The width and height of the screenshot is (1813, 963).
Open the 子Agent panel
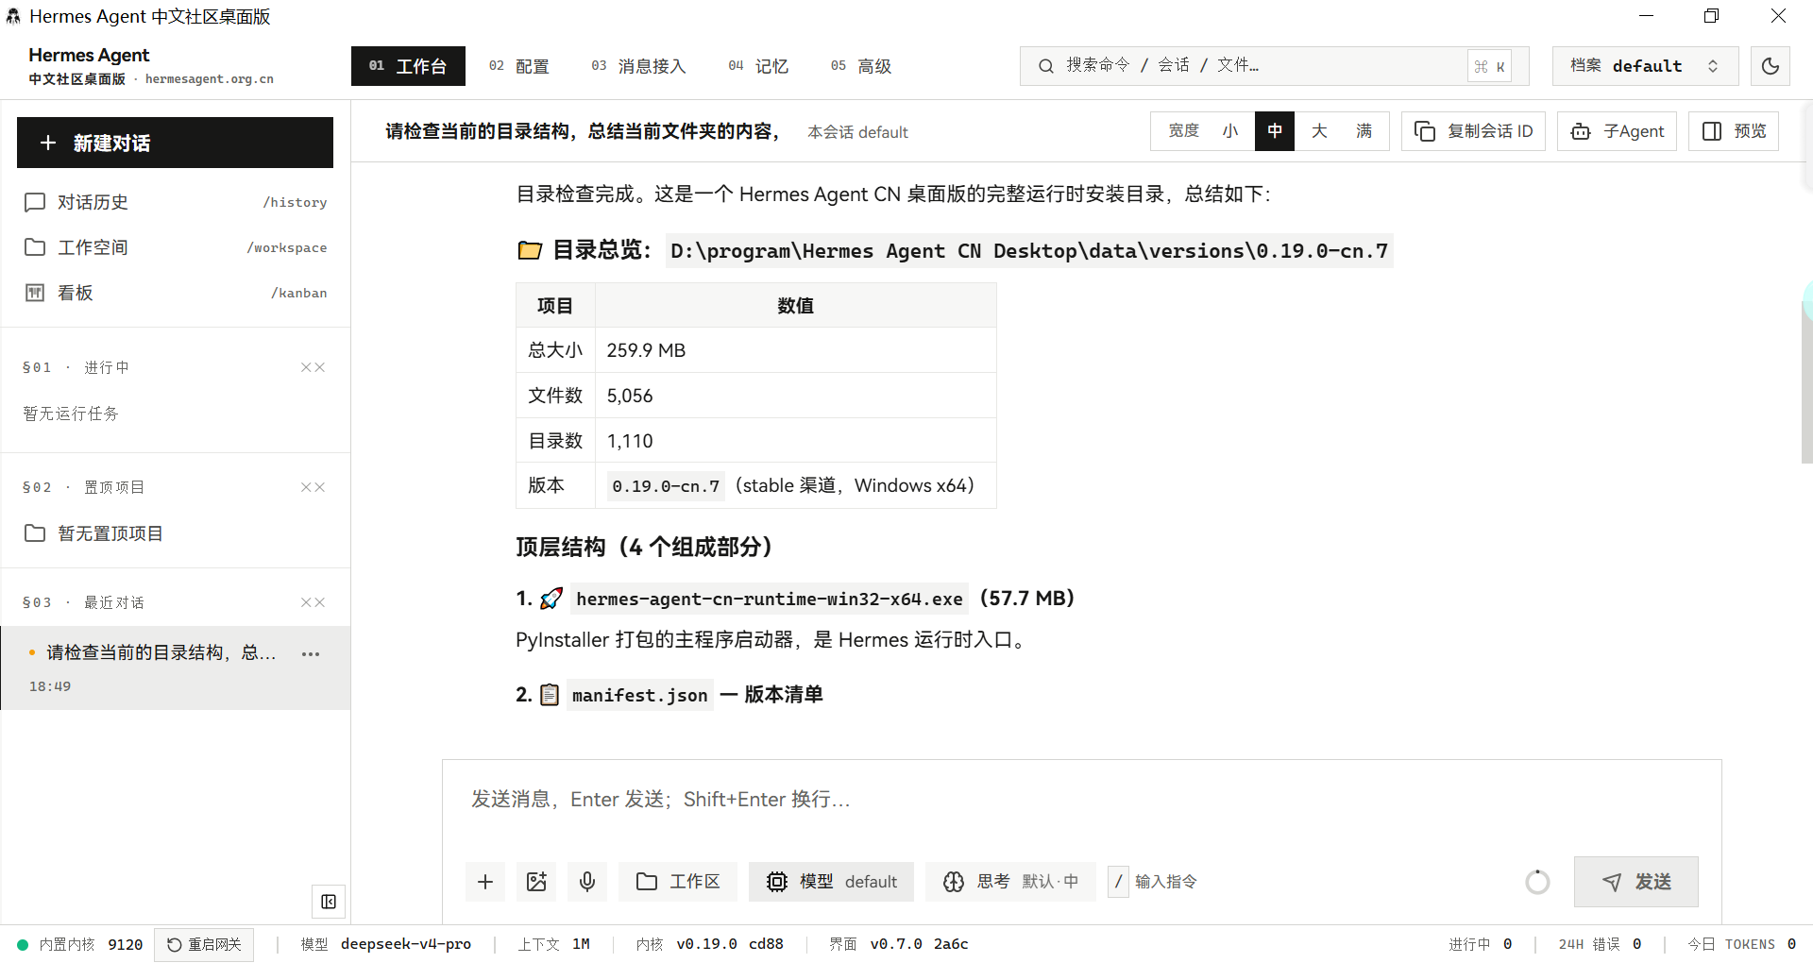[x=1617, y=131]
